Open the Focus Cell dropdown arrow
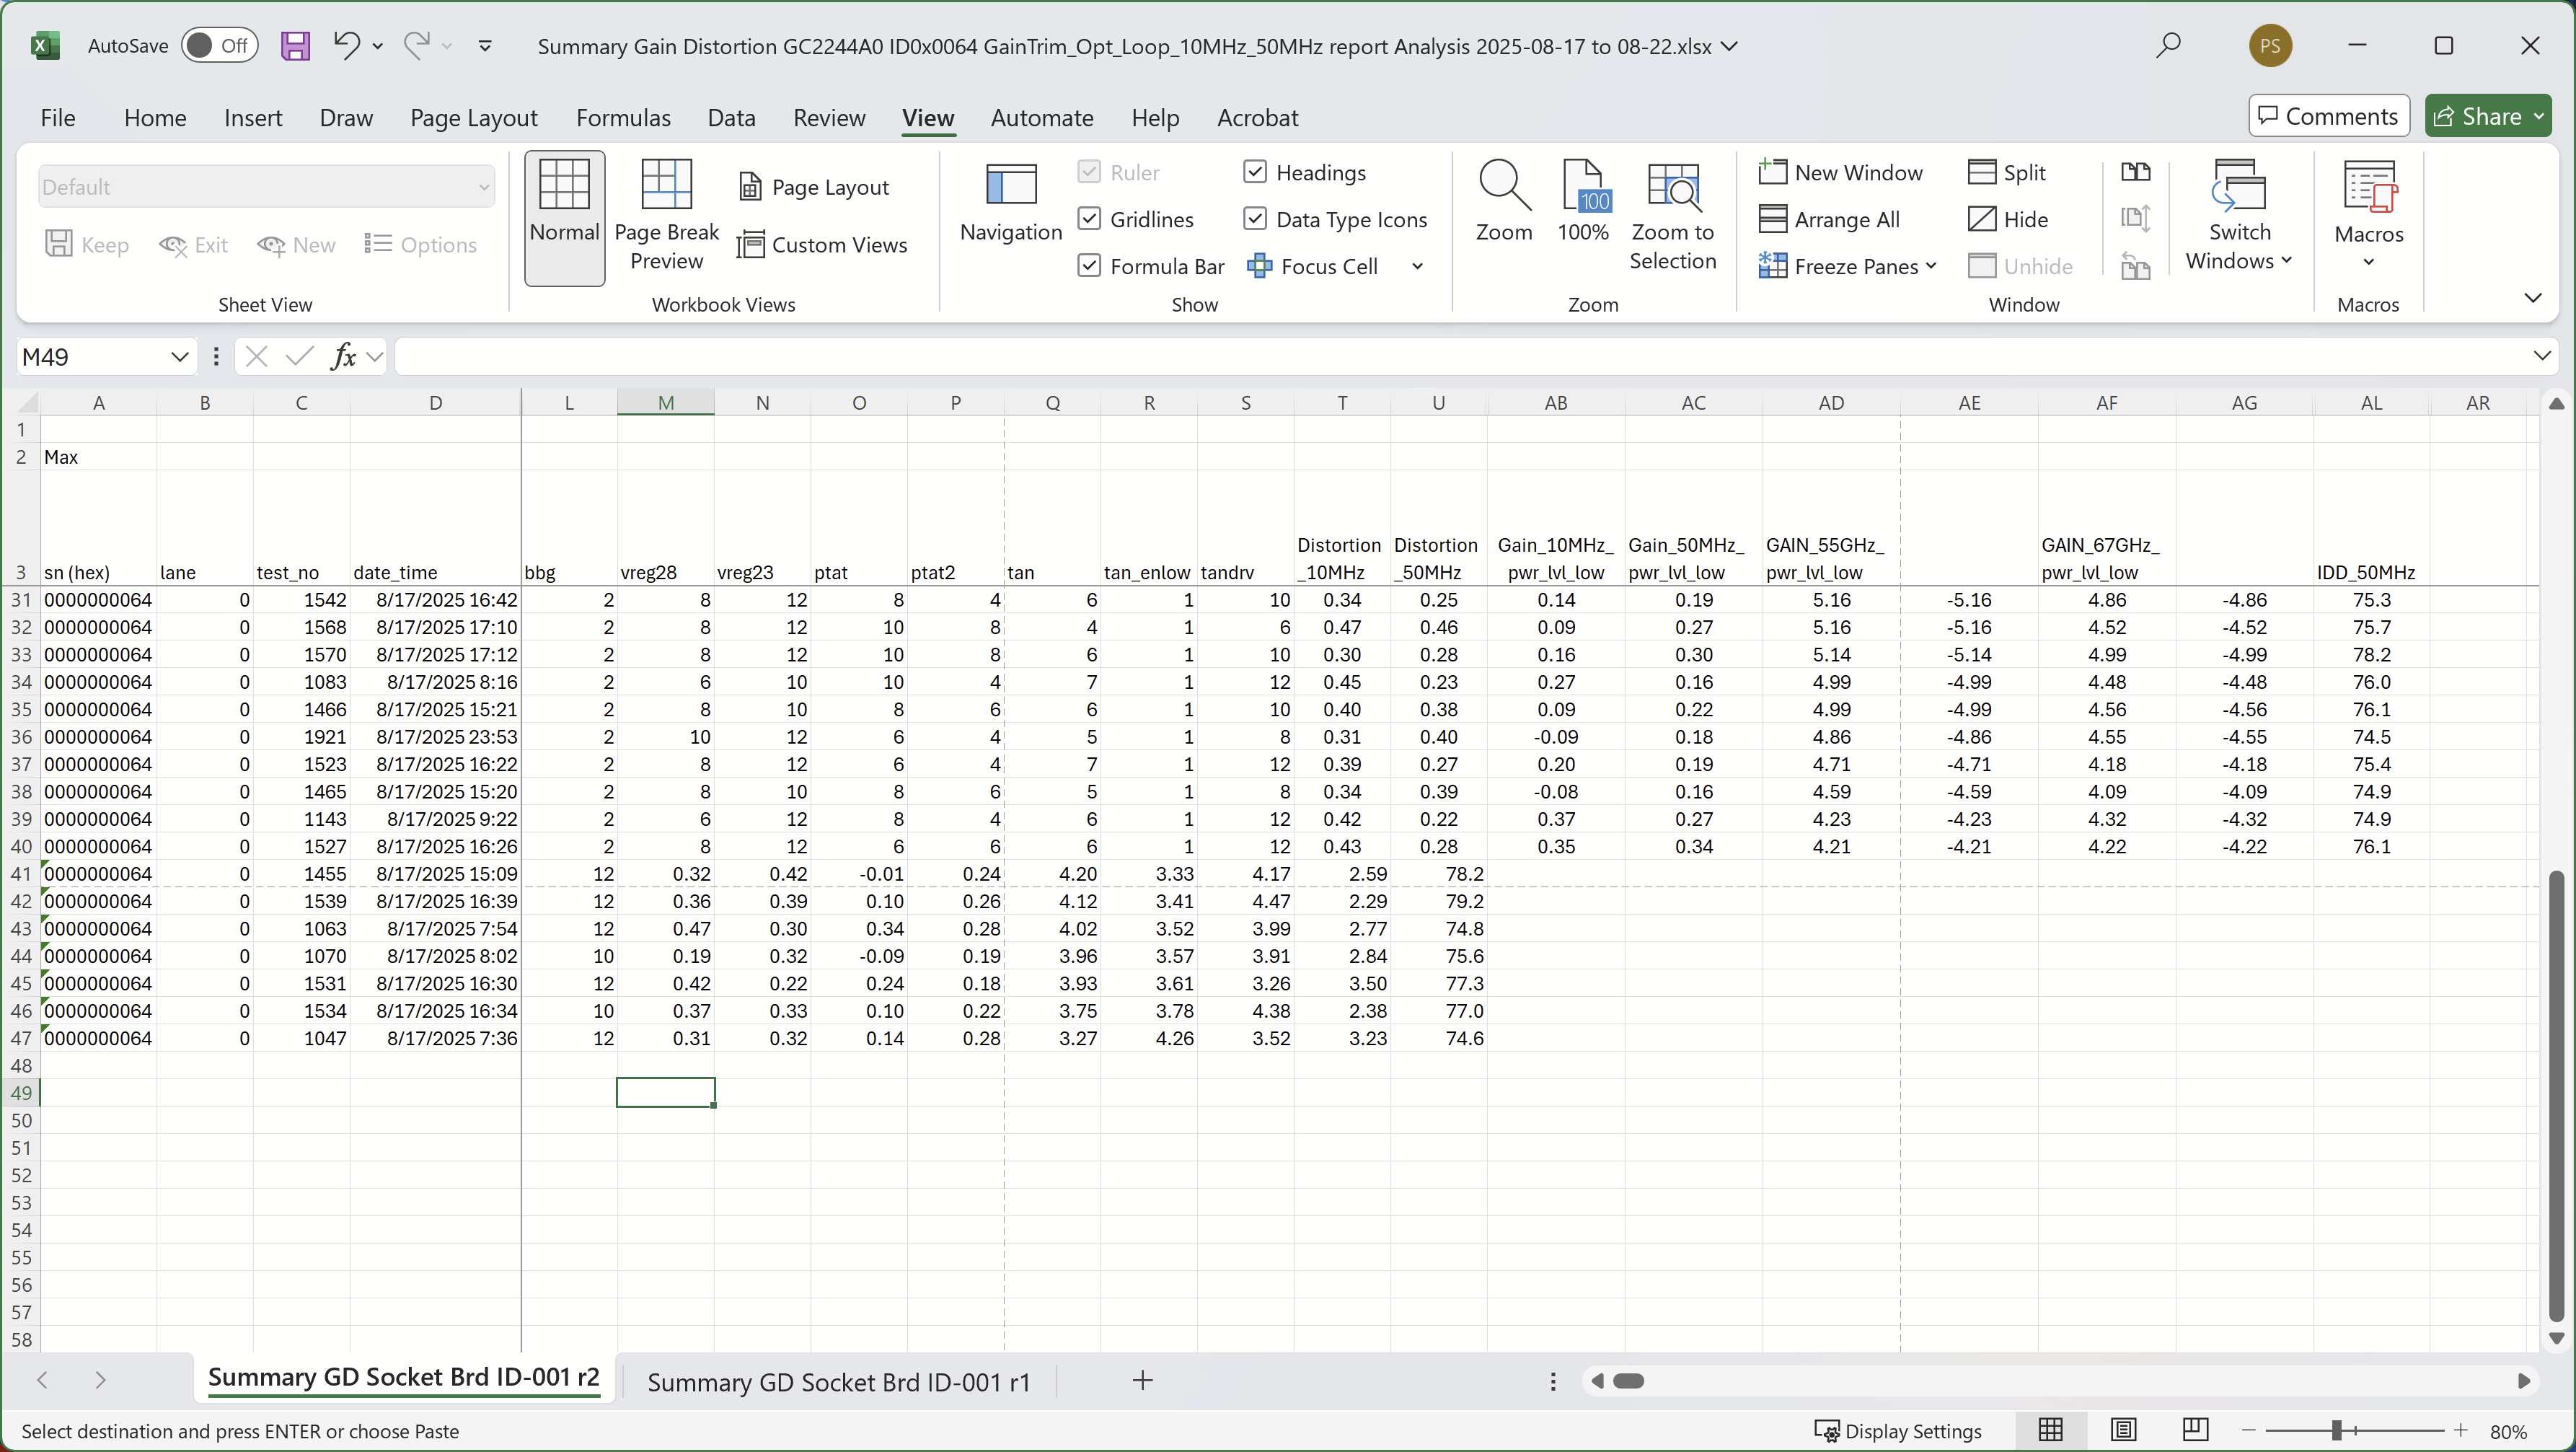The width and height of the screenshot is (2576, 1452). pyautogui.click(x=1417, y=266)
